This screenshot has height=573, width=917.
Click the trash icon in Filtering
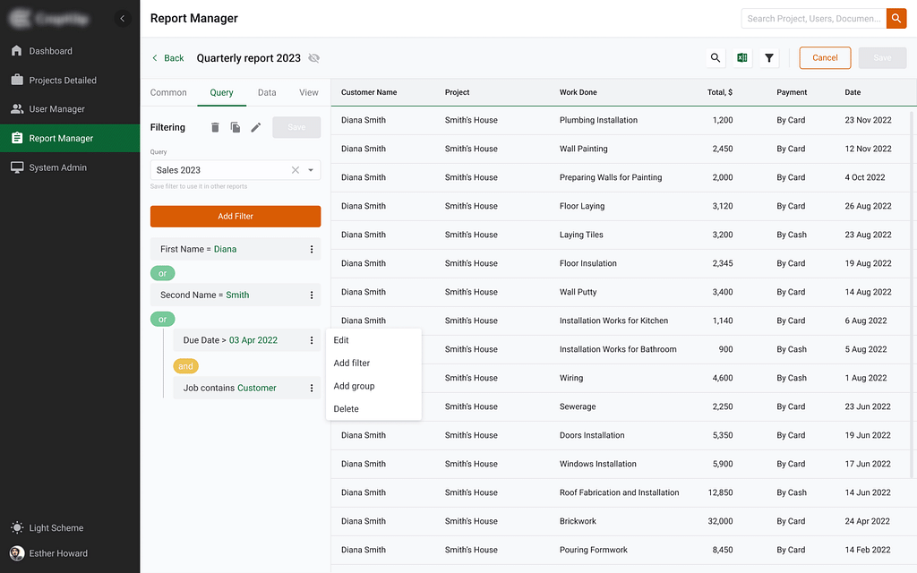tap(215, 127)
